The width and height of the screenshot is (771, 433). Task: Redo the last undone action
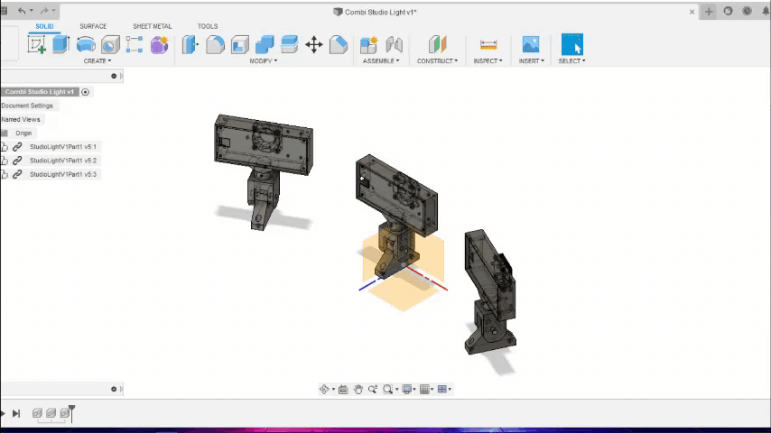click(44, 11)
